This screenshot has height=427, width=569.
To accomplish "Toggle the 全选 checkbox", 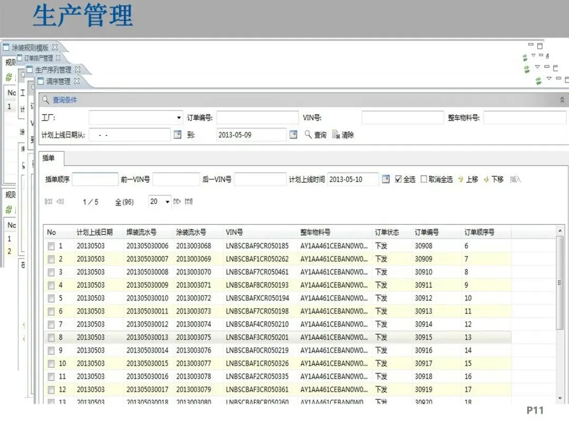I will (x=398, y=179).
